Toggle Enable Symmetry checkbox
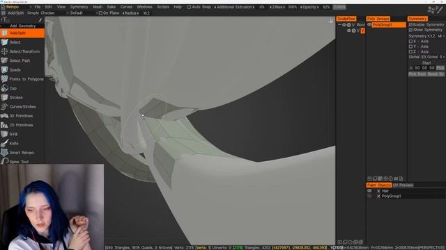Screen dimensions: 446x250 coord(410,25)
